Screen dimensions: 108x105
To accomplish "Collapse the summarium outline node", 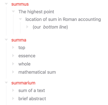I will click(x=6, y=83).
